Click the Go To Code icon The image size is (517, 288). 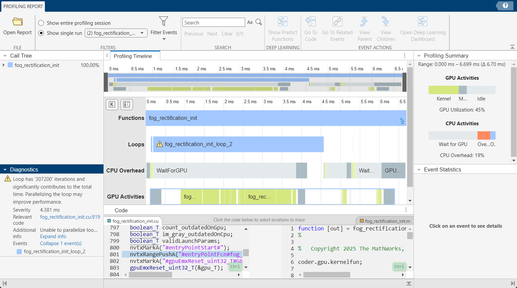310,21
